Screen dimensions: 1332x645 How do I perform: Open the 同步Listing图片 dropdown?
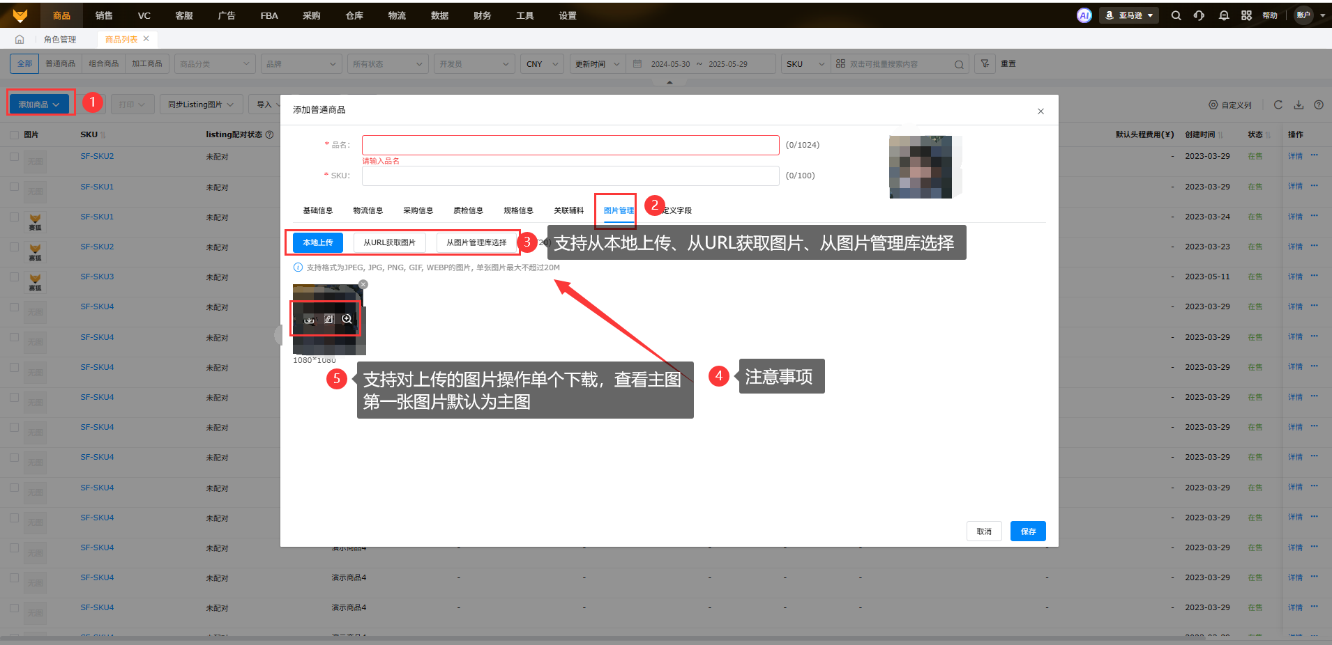point(201,104)
